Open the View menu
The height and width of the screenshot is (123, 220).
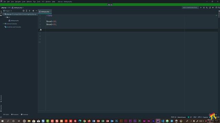click(x=12, y=2)
